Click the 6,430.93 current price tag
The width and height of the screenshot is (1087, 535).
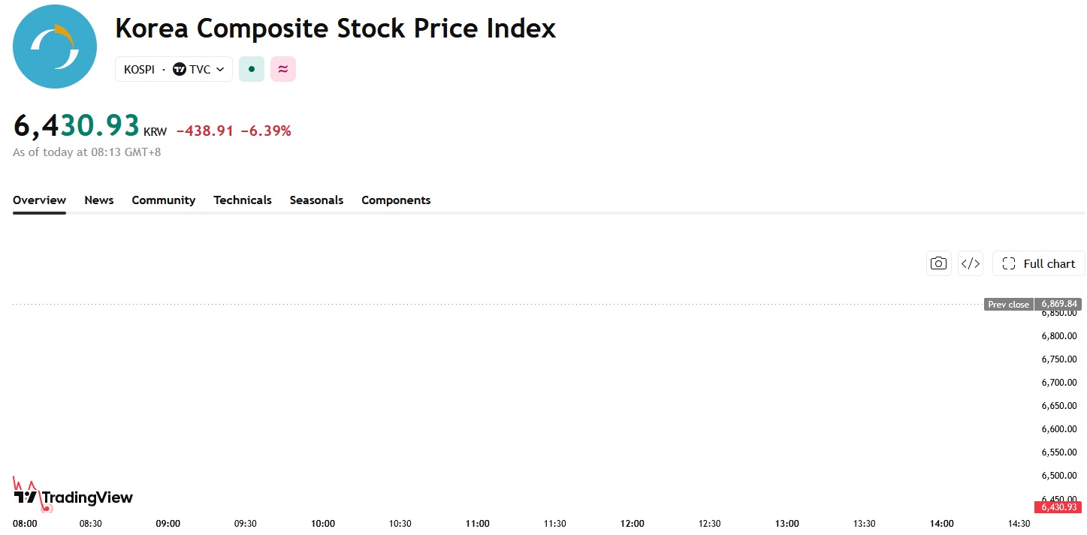click(x=1058, y=507)
